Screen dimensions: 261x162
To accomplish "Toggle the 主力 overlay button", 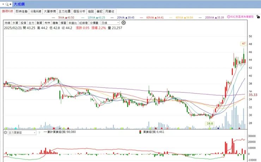I will pos(31,23).
